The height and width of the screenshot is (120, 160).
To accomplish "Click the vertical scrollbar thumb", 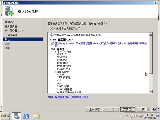I will tap(151, 55).
